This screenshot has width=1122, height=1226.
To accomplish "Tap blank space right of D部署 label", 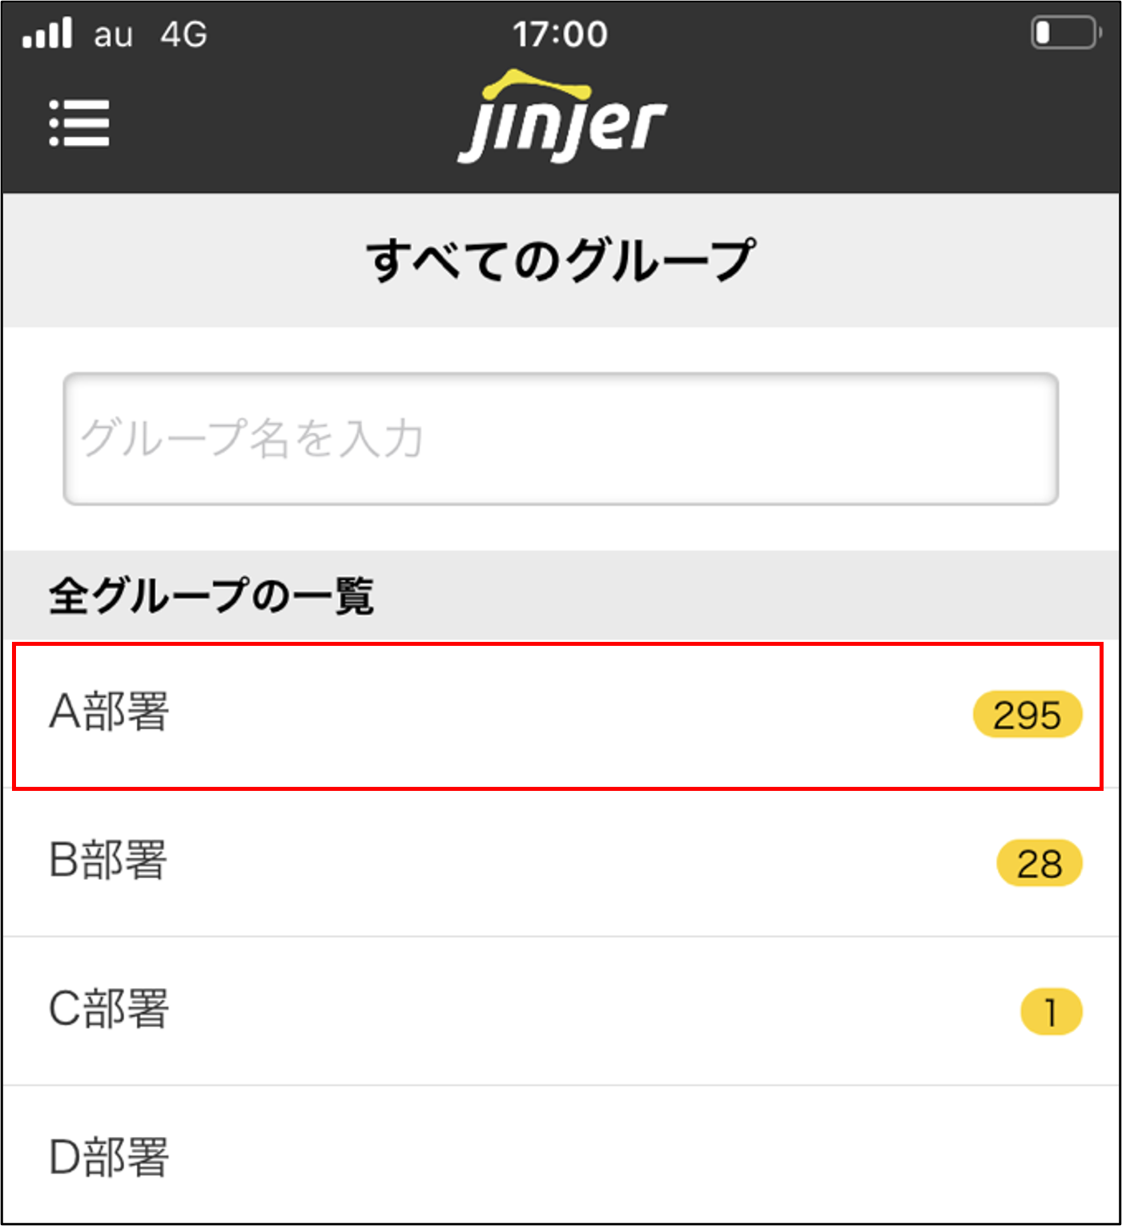I will point(641,1158).
